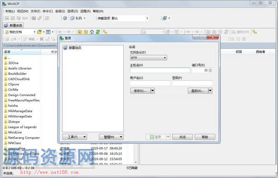Click the 帮助 help button in dialog
Viewport: 278px width, 178px height.
click(x=205, y=137)
